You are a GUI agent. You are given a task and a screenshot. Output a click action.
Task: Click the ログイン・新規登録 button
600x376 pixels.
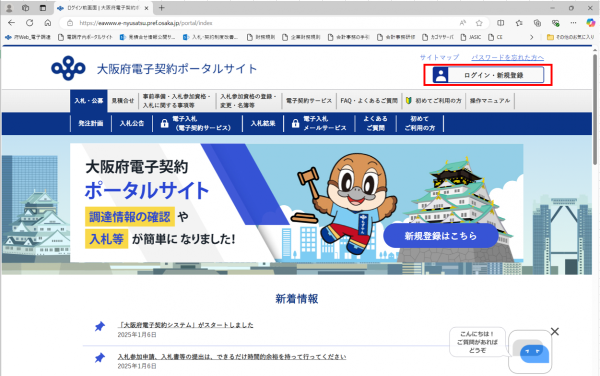(x=488, y=75)
